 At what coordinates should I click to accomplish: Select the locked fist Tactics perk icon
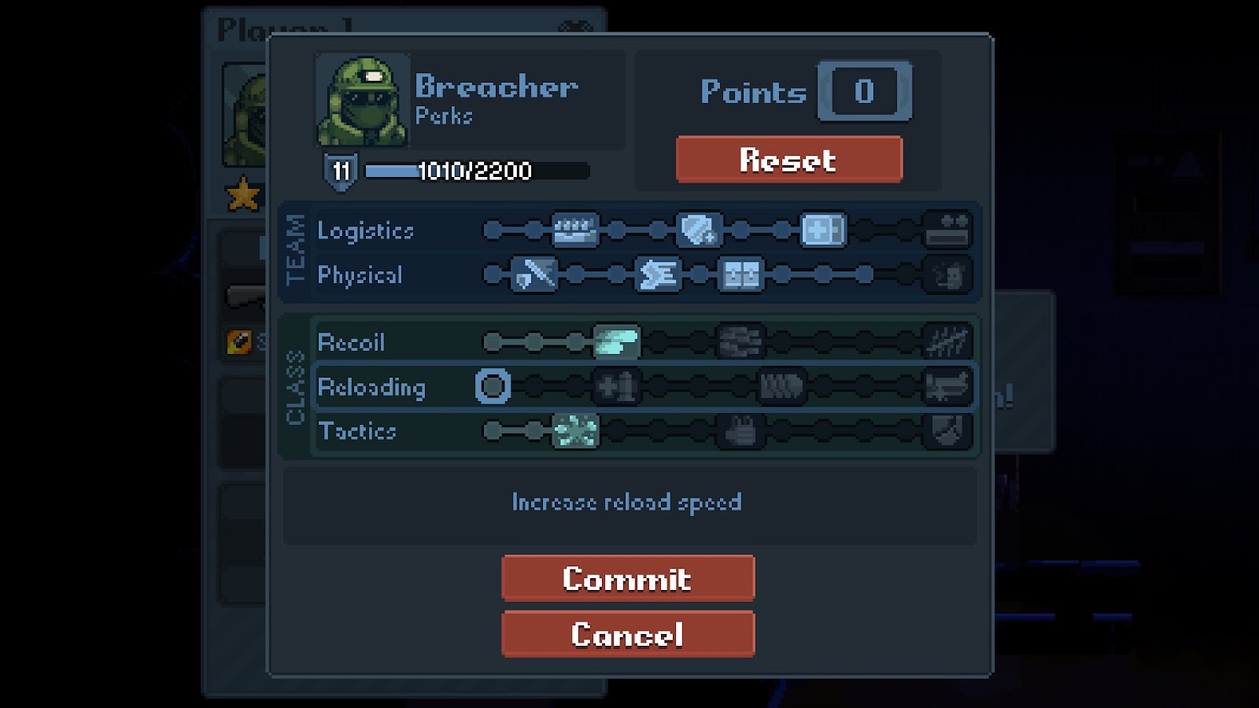pyautogui.click(x=740, y=431)
